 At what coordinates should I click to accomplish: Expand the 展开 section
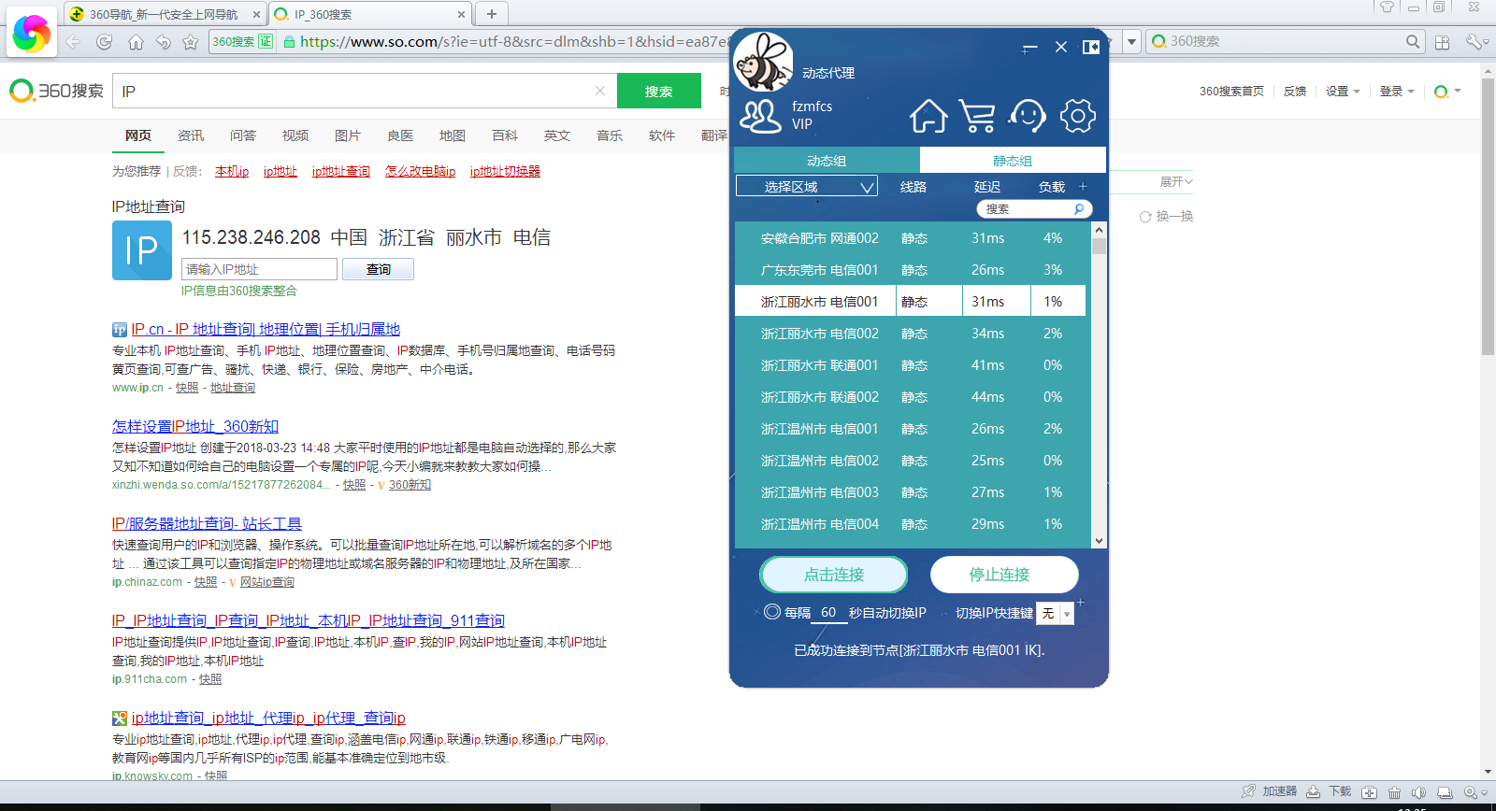1176,181
